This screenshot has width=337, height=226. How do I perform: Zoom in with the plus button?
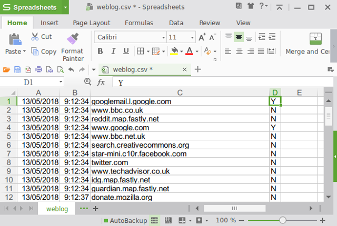tap(322, 220)
